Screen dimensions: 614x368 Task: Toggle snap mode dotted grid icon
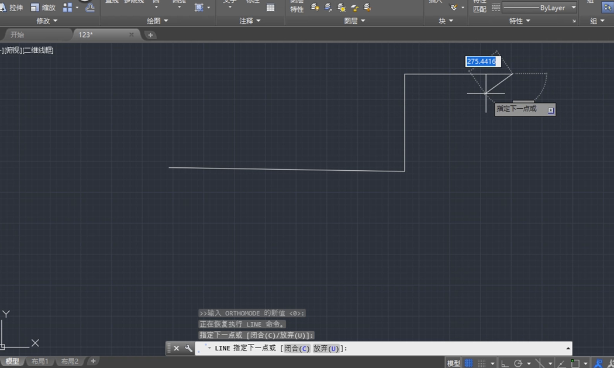(x=481, y=363)
